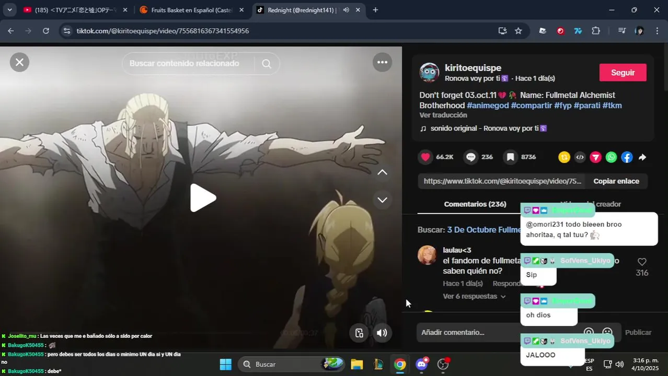Reload the TikTok page

tap(46, 31)
